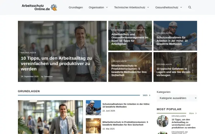Click Grundlagen category label on featured article
This screenshot has height=134, width=215.
point(28,53)
